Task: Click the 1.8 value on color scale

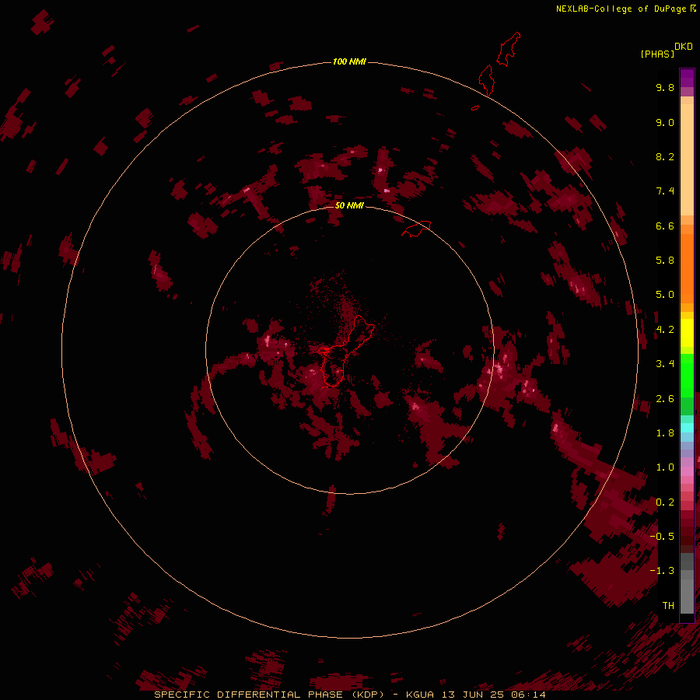Action: [x=665, y=433]
